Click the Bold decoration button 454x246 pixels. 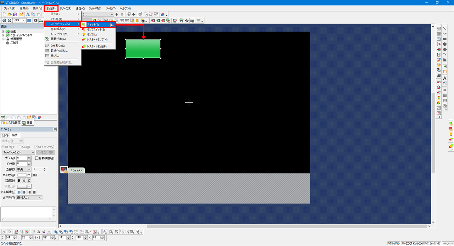point(19,181)
